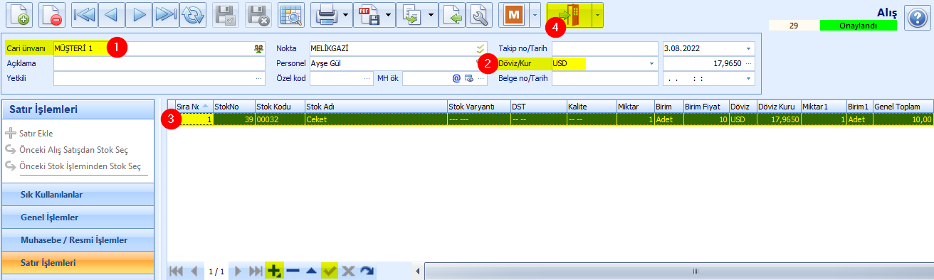Go to the last record in toolbar
934x280 pixels.
[166, 14]
